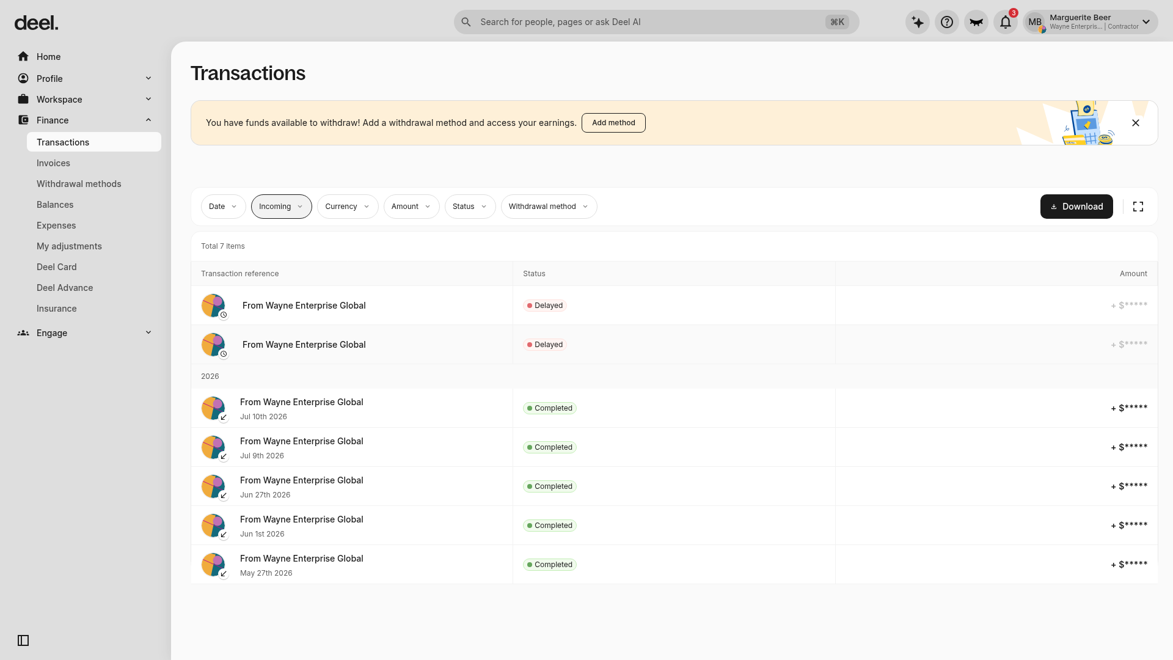Open the first Delayed transaction row
This screenshot has height=660, width=1173.
point(674,306)
